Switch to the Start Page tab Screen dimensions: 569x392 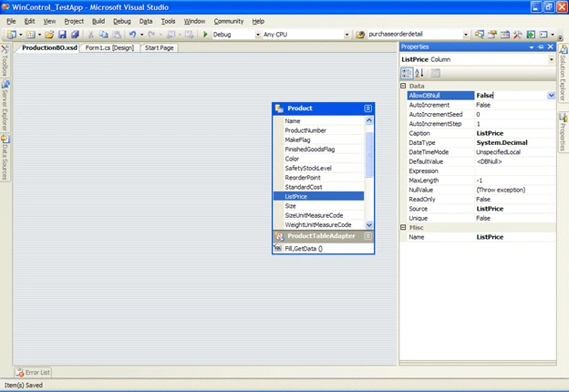pyautogui.click(x=159, y=48)
